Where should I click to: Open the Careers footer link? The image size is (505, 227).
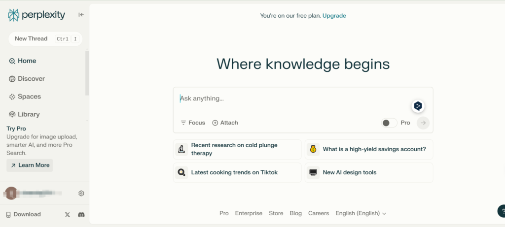click(x=319, y=214)
